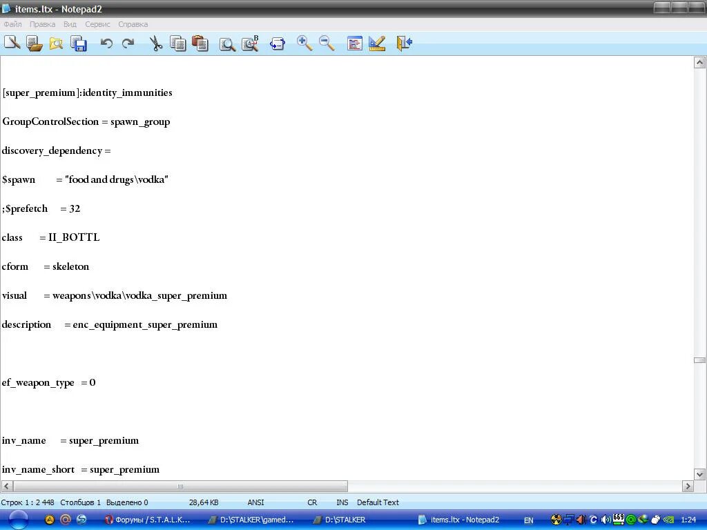Click the 'discovery_dependency =' line

56,150
